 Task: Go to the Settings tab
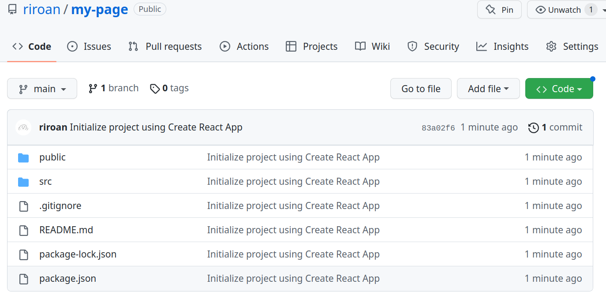point(572,46)
